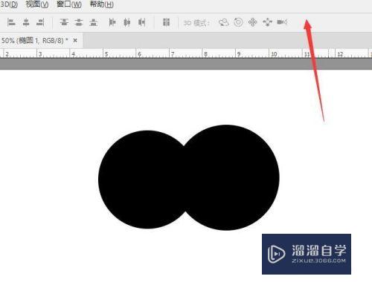Distribute top edges of layers
Image resolution: width=372 pixels, height=282 pixels.
[x=64, y=22]
